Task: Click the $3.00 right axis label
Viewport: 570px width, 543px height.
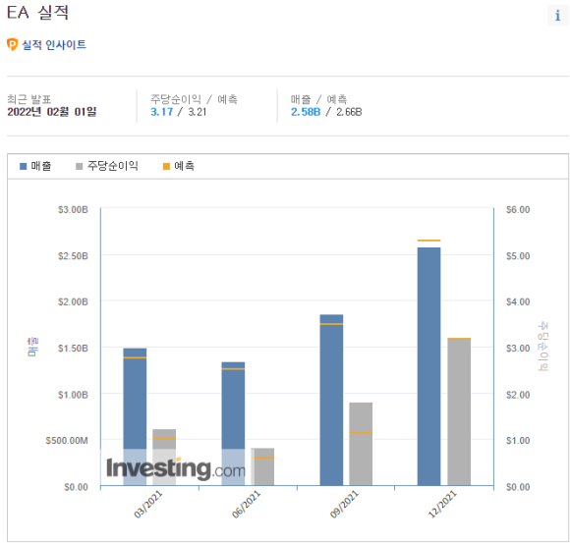Action: pyautogui.click(x=518, y=349)
